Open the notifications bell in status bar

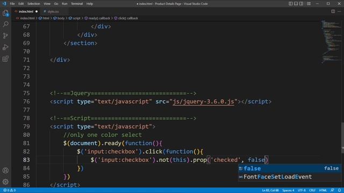coord(339,190)
